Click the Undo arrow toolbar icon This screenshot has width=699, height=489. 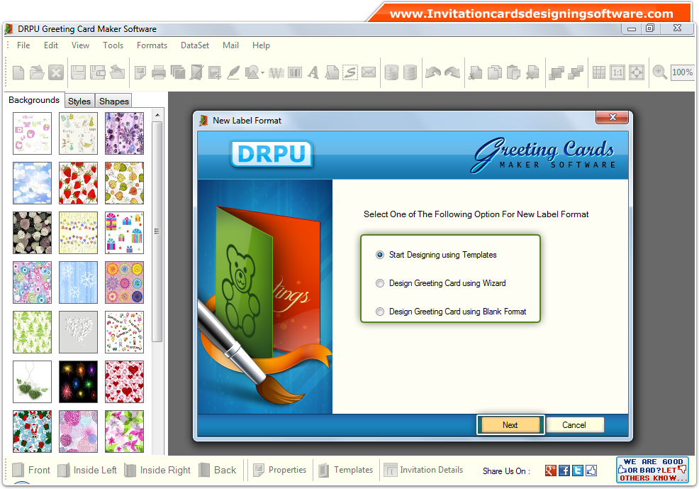click(x=433, y=72)
